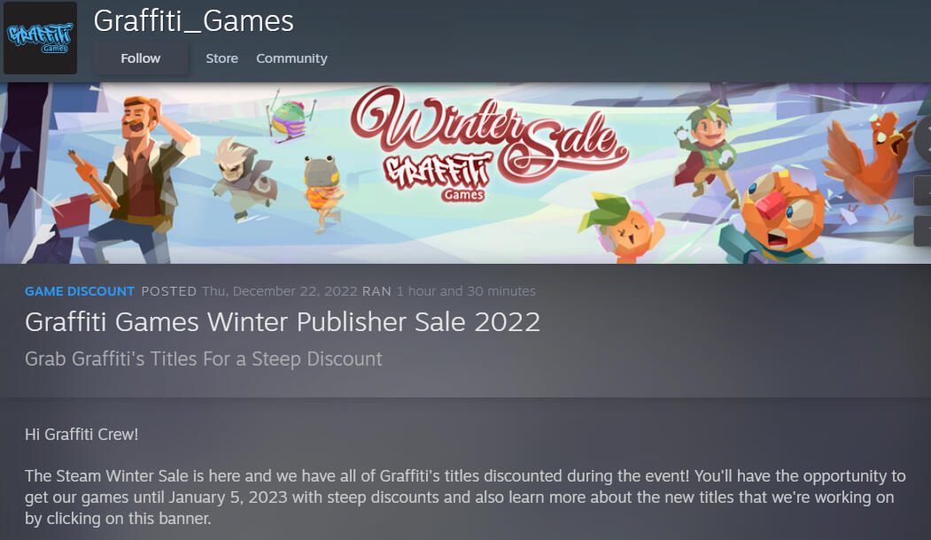
Task: Switch to the Store tab
Action: 222,58
